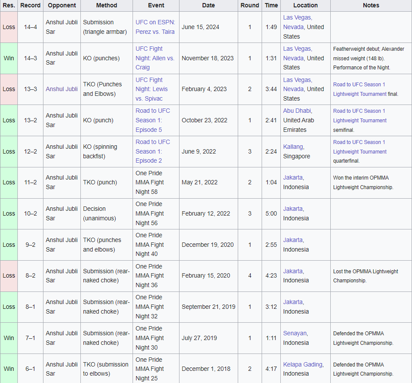
Task: Open the Kelapa Gading location link
Action: 303,364
